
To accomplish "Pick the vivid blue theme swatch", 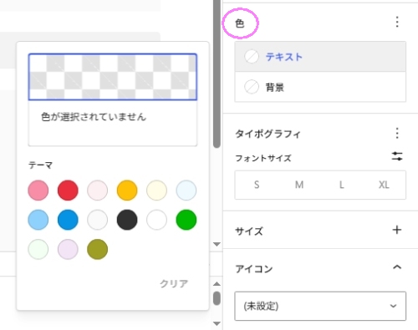I will tap(68, 220).
